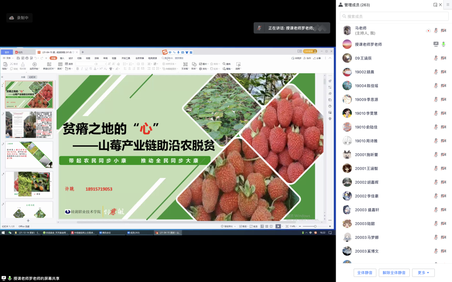This screenshot has width=452, height=282.
Task: Unmute microphone of 20001施昕蕾
Action: tap(436, 155)
